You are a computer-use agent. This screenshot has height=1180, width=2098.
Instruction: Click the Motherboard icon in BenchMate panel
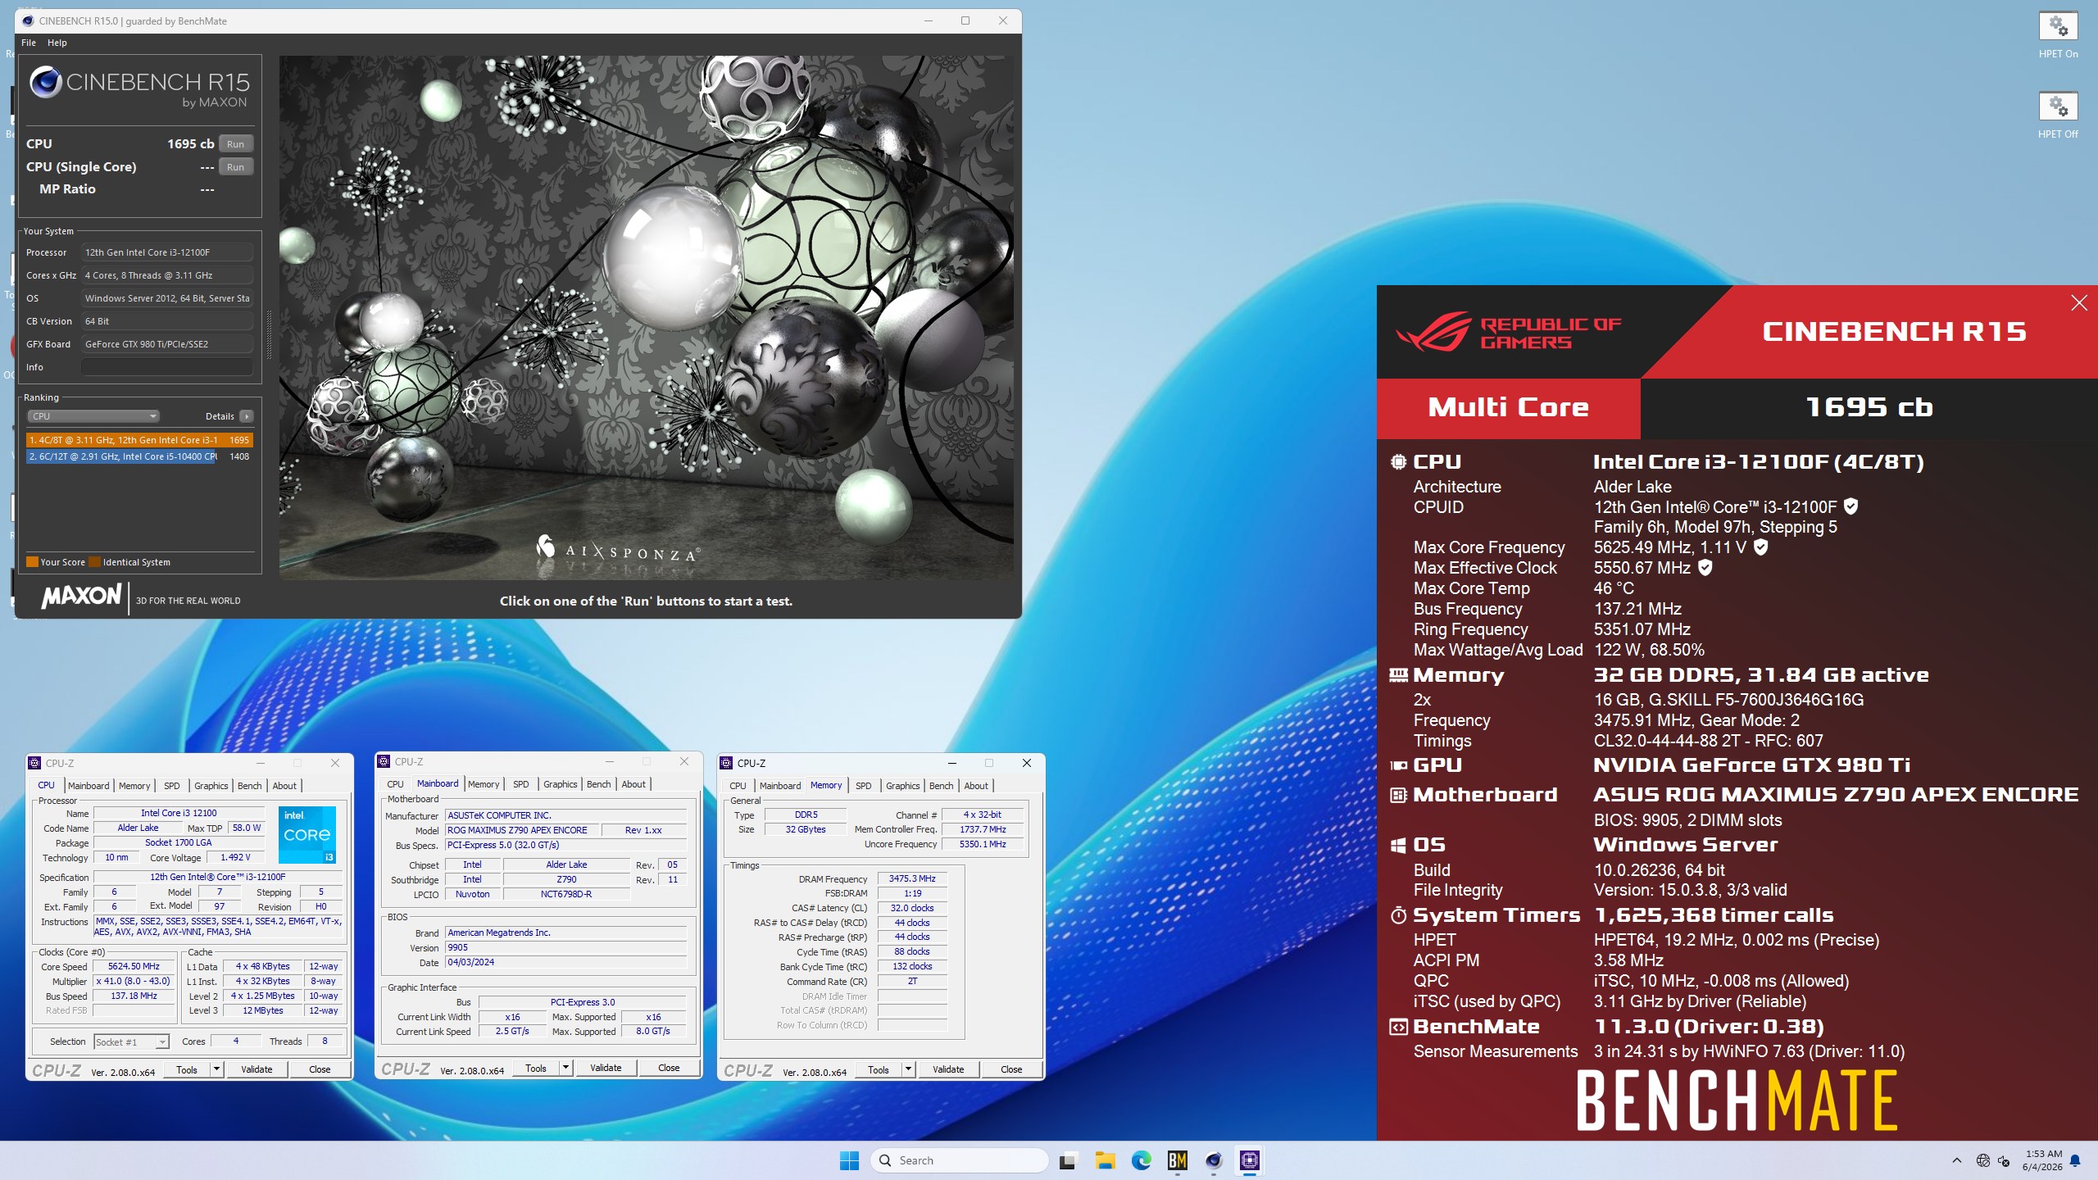click(x=1398, y=795)
